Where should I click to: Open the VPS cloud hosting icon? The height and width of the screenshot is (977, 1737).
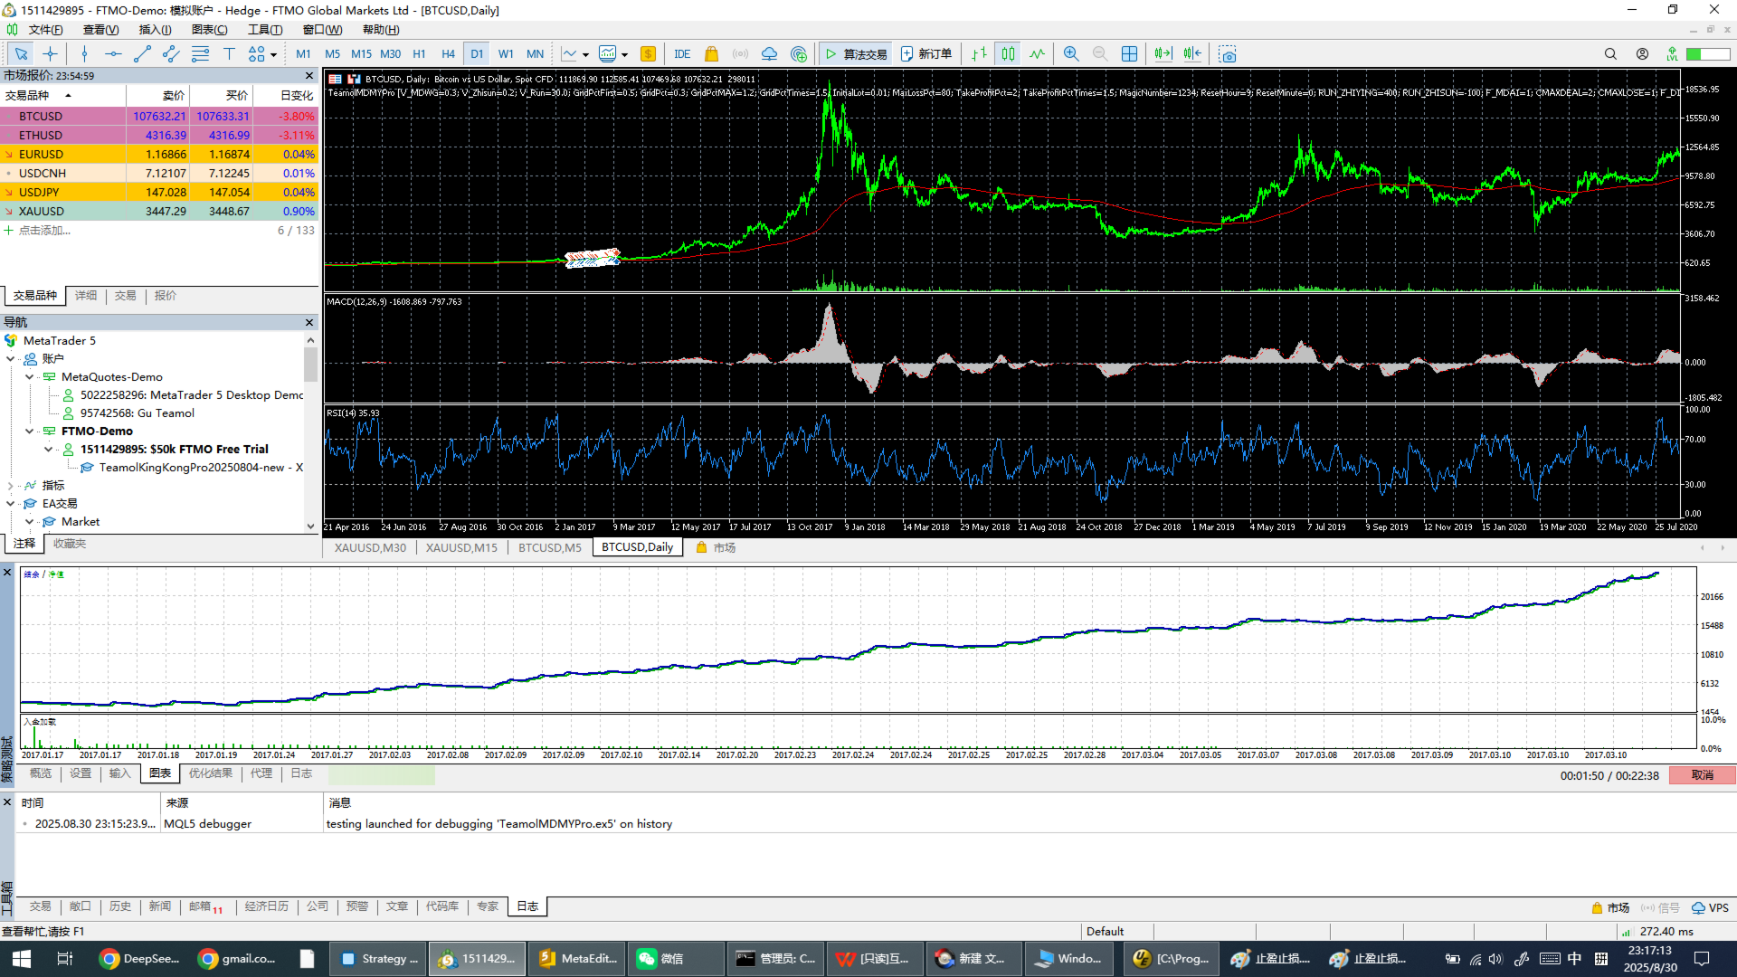[x=769, y=54]
